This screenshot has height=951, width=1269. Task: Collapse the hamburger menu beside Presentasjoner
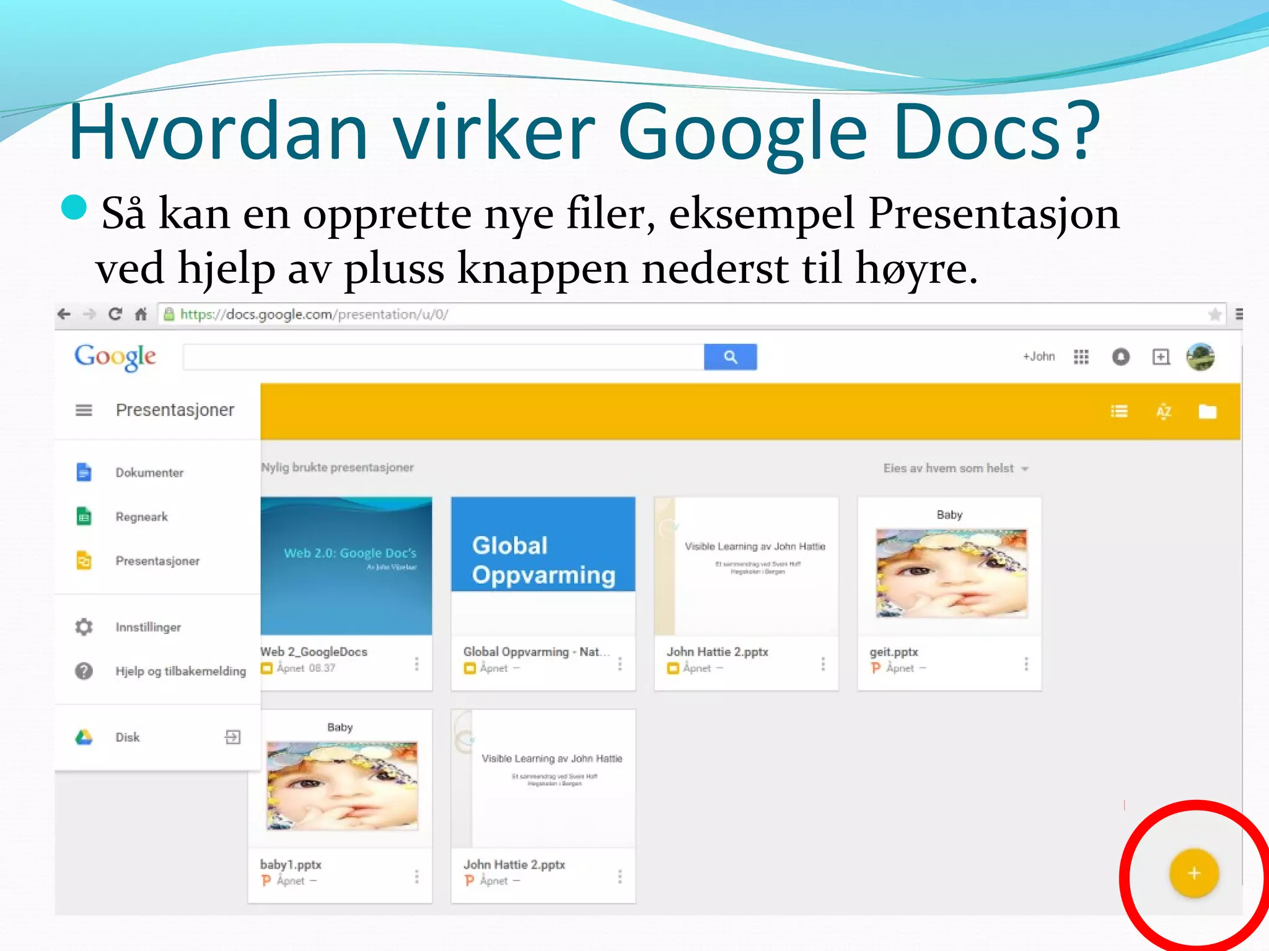pos(84,410)
